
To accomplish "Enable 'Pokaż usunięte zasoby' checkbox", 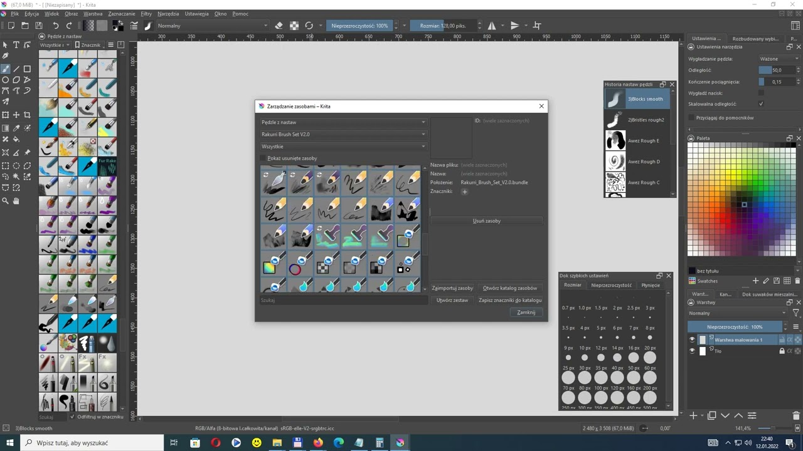I will pyautogui.click(x=263, y=158).
